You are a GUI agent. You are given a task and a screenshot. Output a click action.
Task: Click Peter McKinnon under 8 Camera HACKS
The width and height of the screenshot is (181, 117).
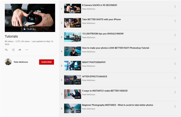[89, 9]
